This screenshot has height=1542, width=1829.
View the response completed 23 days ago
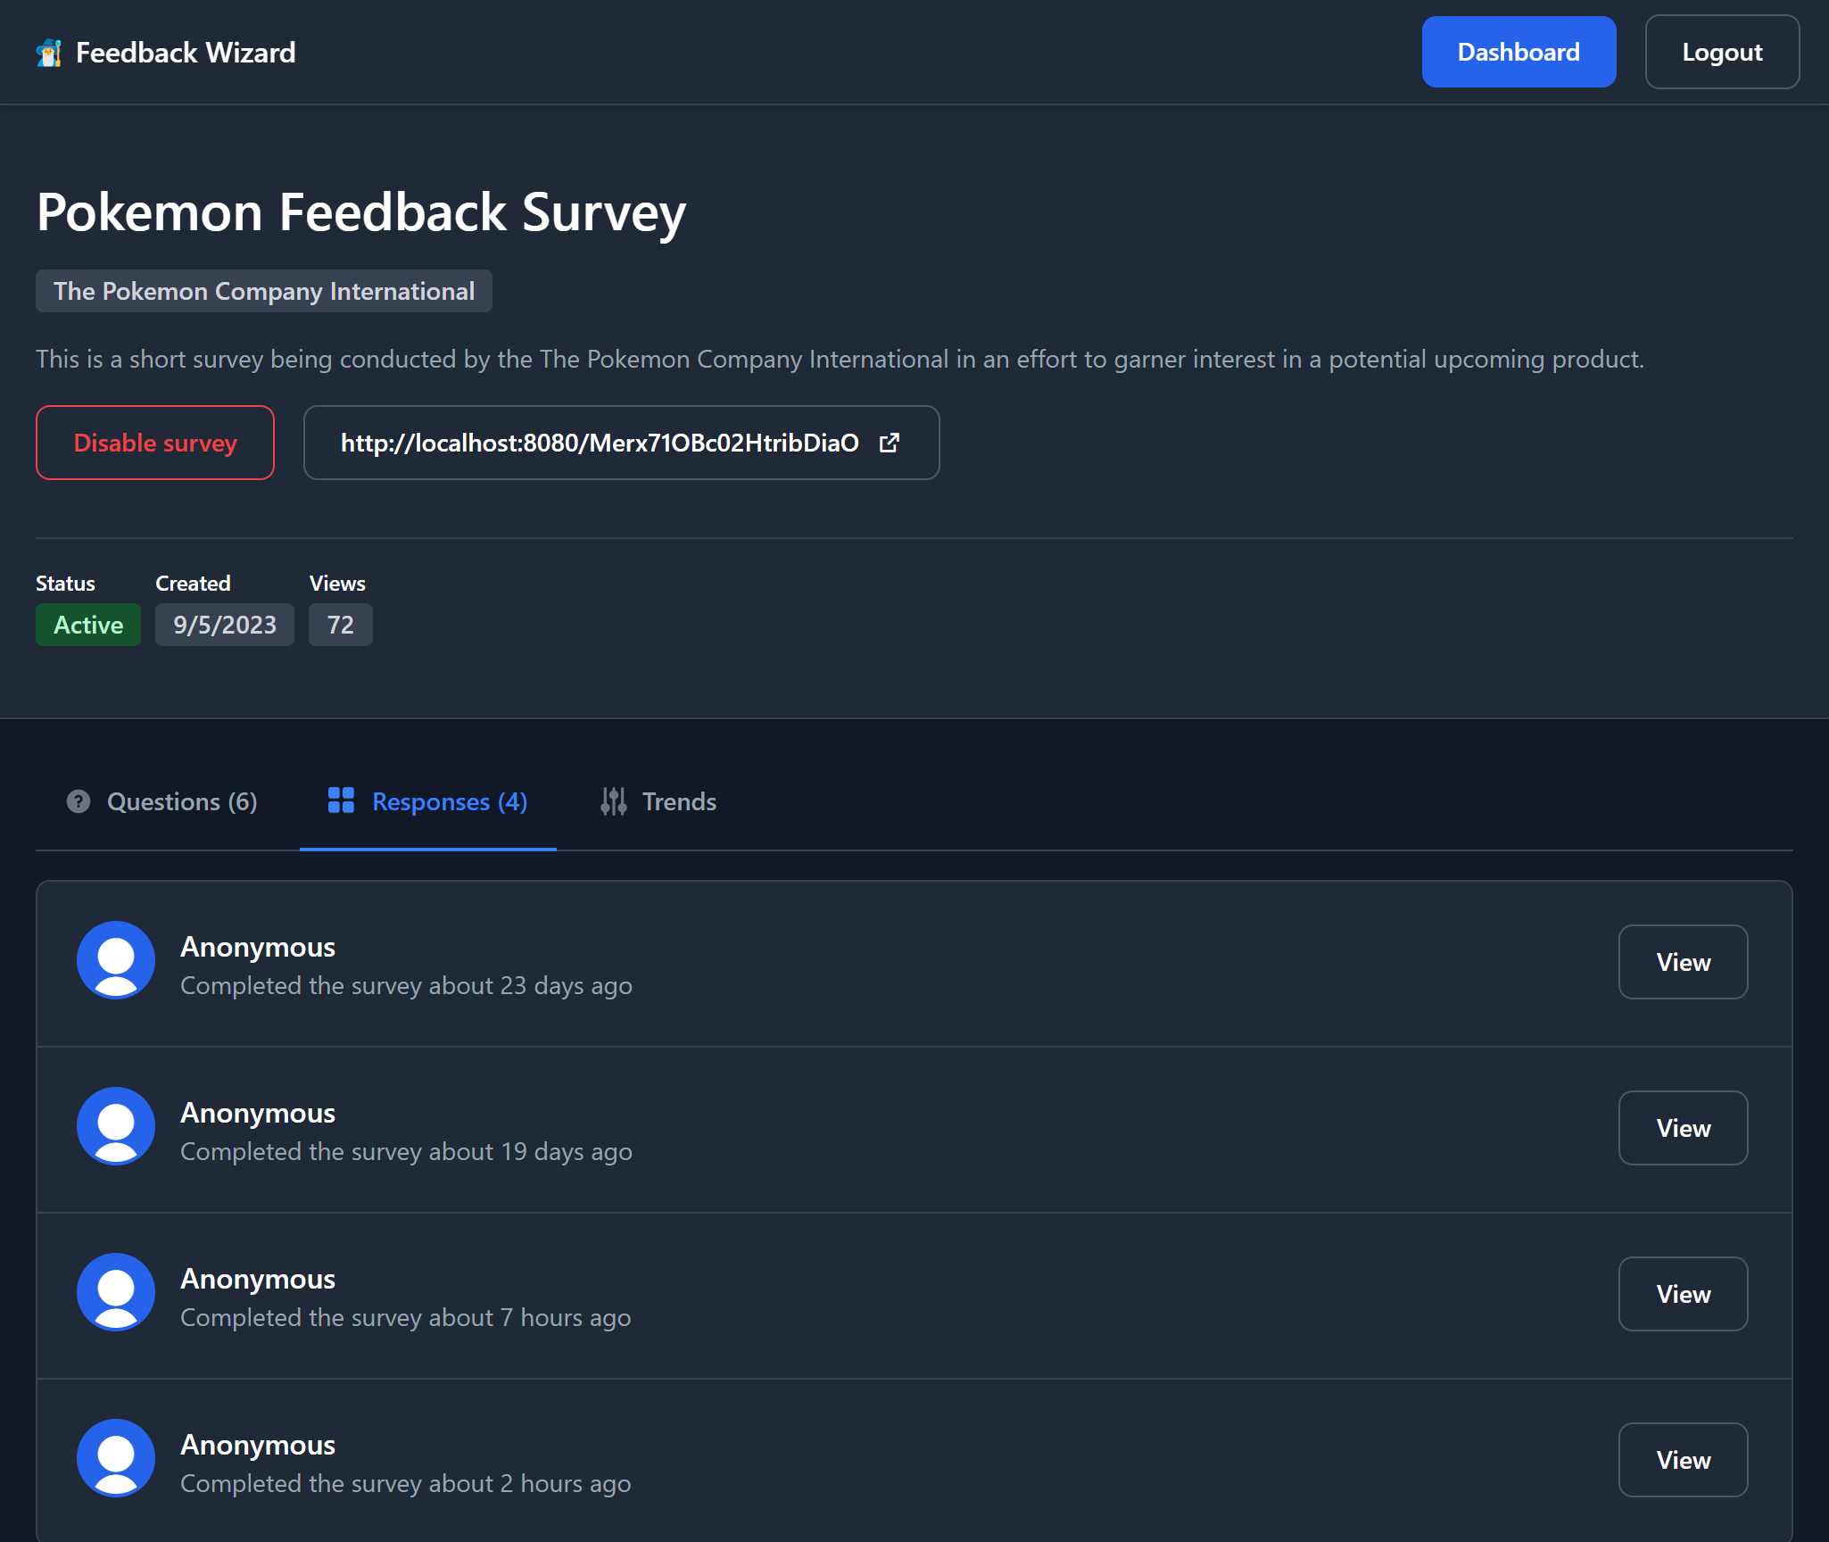pyautogui.click(x=1683, y=962)
